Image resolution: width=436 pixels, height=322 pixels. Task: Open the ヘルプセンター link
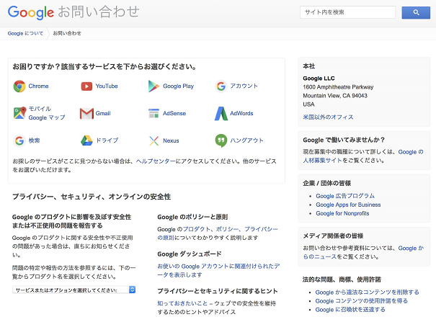(156, 161)
